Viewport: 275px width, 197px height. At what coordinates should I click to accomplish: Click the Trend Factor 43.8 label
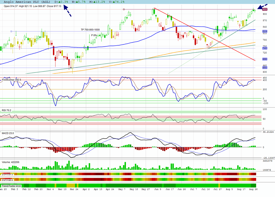11,186
